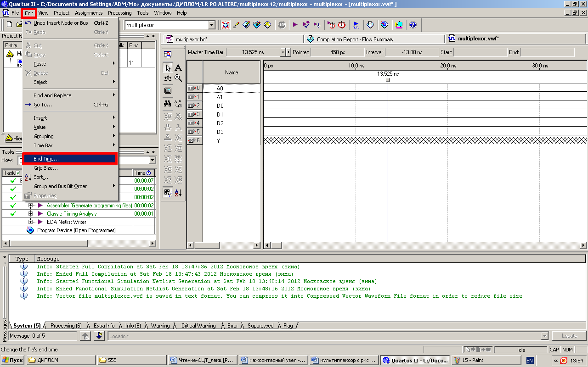Click the Stop Processing toolbar icon
The height and width of the screenshot is (367, 588).
[x=282, y=25]
